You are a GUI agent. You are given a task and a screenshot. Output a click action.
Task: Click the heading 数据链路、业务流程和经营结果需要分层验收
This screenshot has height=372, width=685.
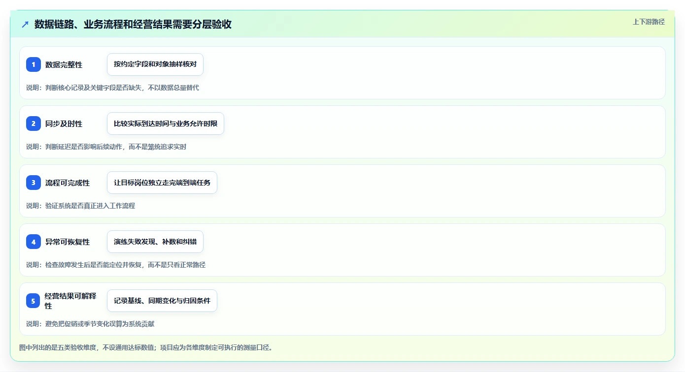[x=133, y=24]
